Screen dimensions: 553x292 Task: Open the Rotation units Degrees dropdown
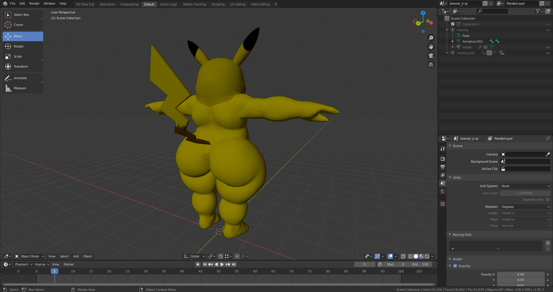click(x=525, y=207)
